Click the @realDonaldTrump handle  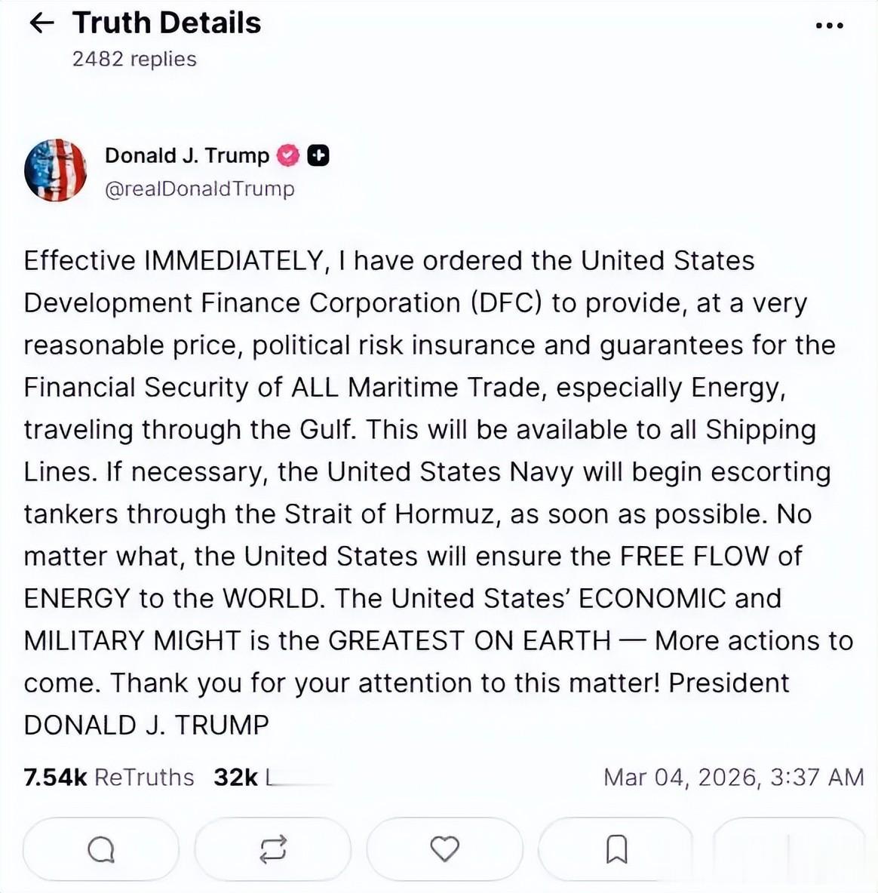199,189
